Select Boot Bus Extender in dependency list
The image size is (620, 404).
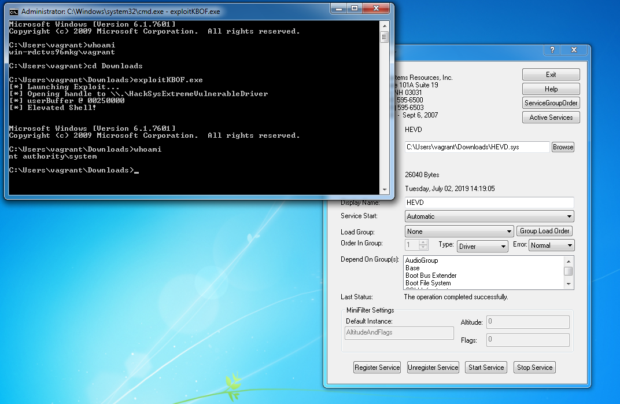431,276
